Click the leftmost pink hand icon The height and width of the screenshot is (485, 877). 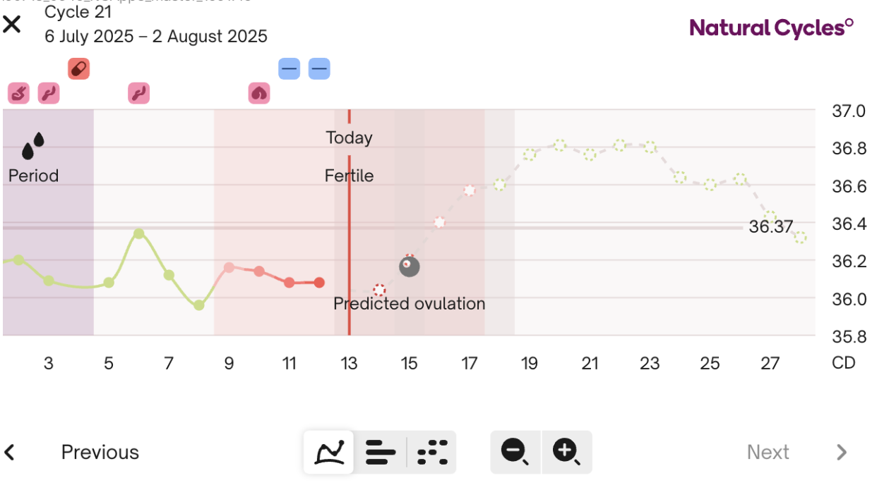click(x=19, y=92)
